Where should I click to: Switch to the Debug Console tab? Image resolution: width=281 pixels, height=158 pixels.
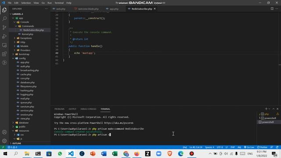(x=88, y=109)
